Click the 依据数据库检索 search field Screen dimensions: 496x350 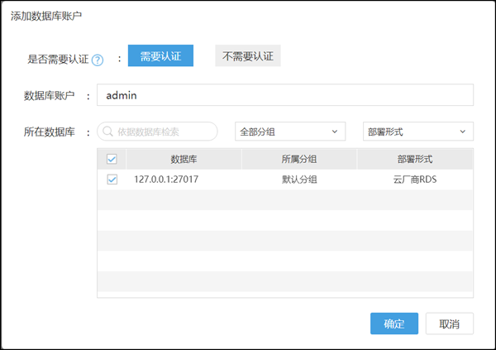[x=164, y=132]
